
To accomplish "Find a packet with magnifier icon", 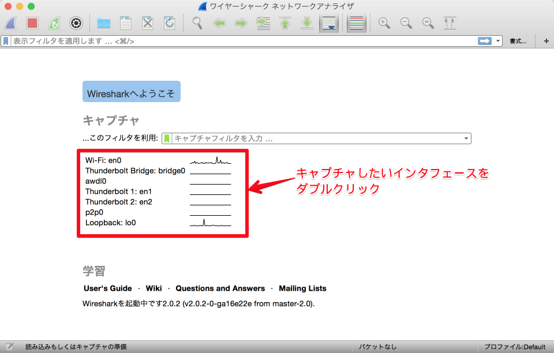I will click(x=197, y=23).
